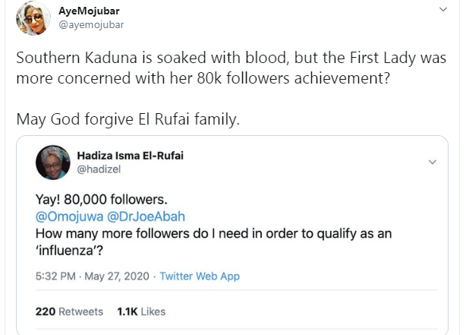Viewport: 466px width, 335px height.
Task: Click the word 'influenza' in quoted tweet
Action: click(73, 250)
